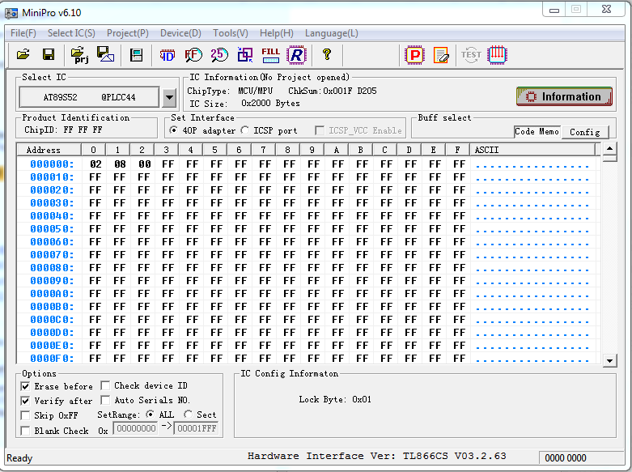Click the Lock Byte: 0x01 text
Viewport: 632px width, 472px height.
pos(335,399)
